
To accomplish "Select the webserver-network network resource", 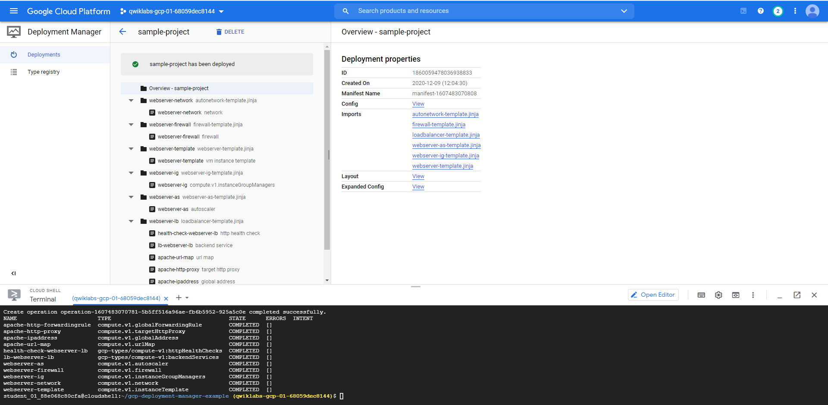I will pyautogui.click(x=186, y=113).
